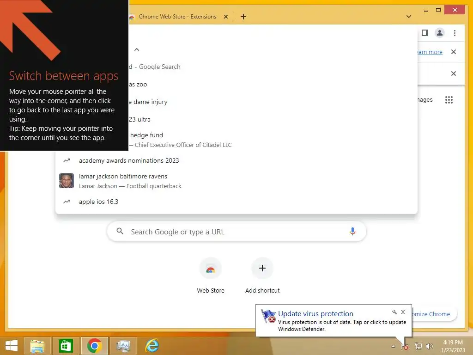The width and height of the screenshot is (473, 355).
Task: Open the Google apps grid
Action: click(449, 100)
